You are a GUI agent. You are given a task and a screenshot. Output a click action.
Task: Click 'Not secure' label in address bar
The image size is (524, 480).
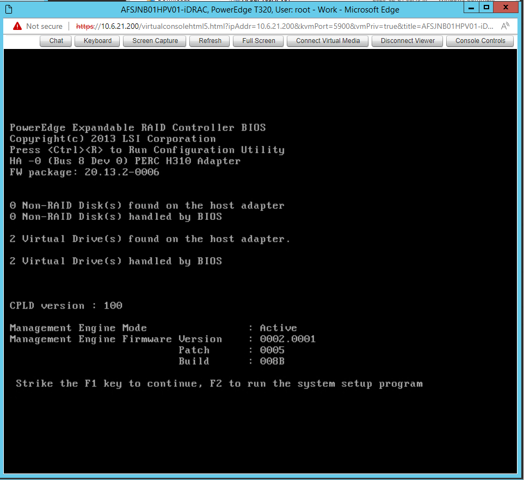coord(44,26)
